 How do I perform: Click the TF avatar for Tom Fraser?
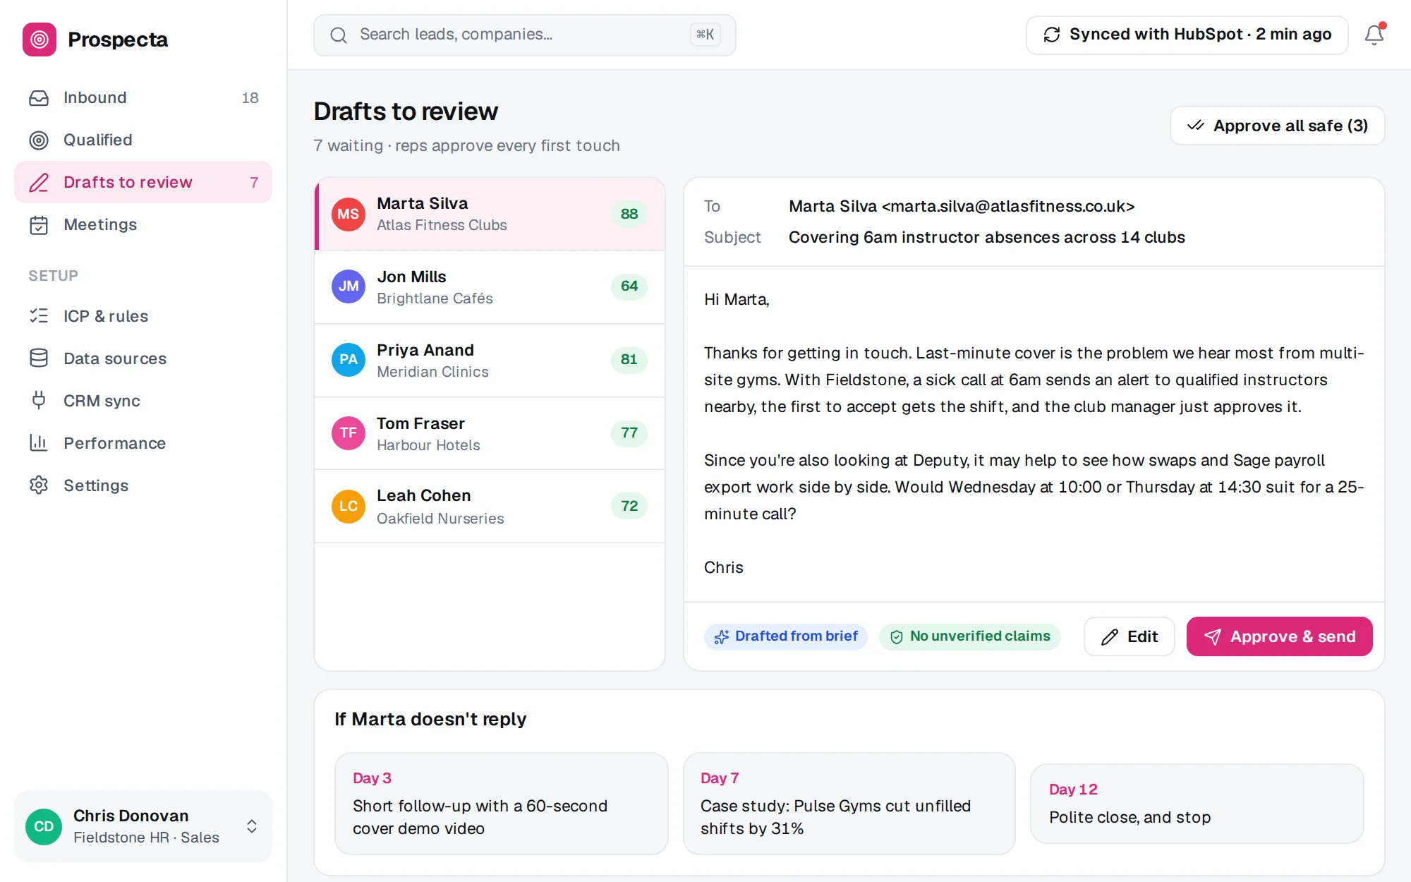tap(349, 433)
